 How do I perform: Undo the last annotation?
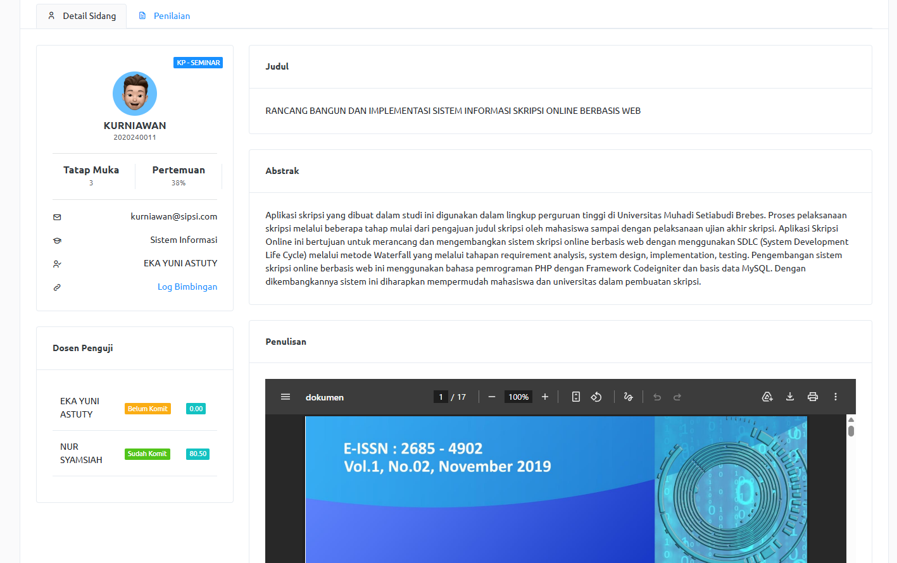(657, 397)
